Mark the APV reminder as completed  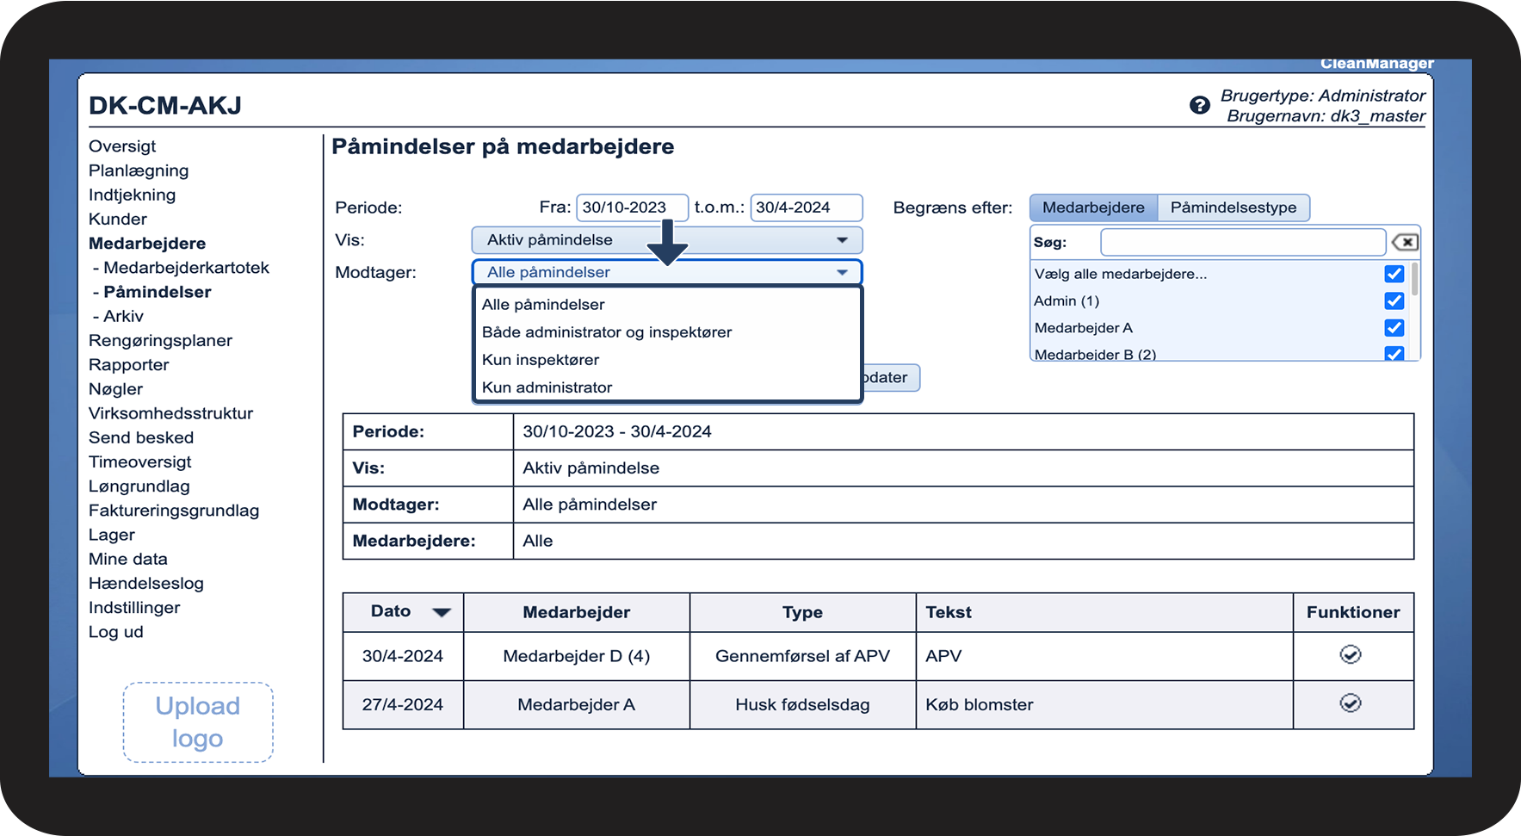pos(1350,655)
